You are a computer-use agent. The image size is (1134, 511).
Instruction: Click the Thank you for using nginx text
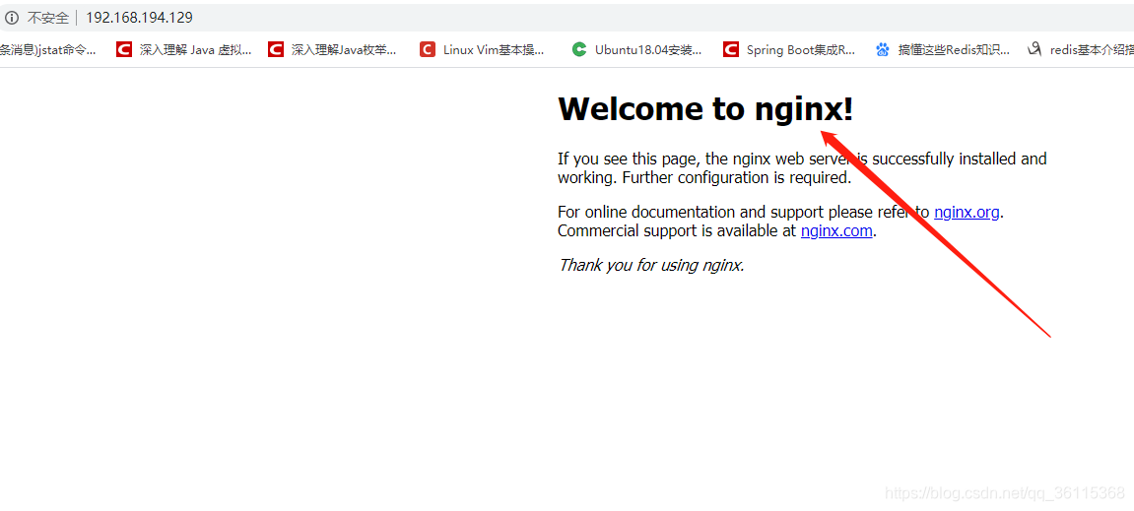point(651,265)
